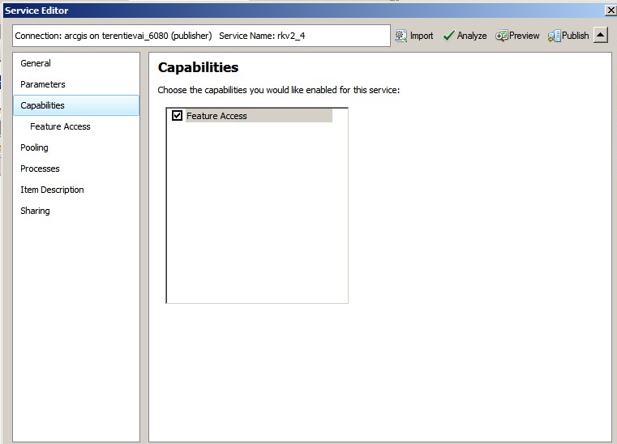Image resolution: width=617 pixels, height=444 pixels.
Task: Toggle the Feature Access capability checkbox
Action: pyautogui.click(x=177, y=115)
